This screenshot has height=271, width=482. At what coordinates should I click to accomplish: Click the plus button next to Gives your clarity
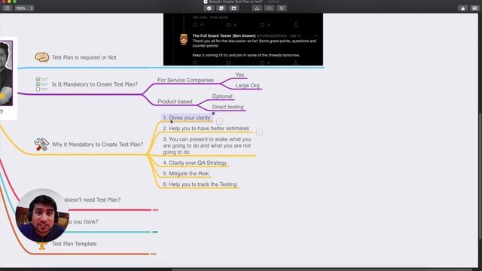pyautogui.click(x=219, y=121)
